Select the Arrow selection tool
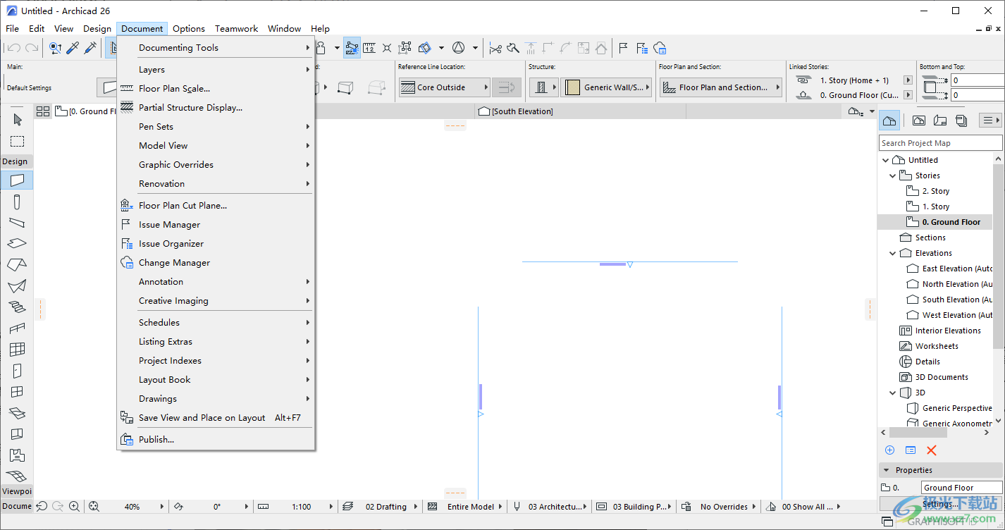Screen dimensions: 1005x530 18,120
